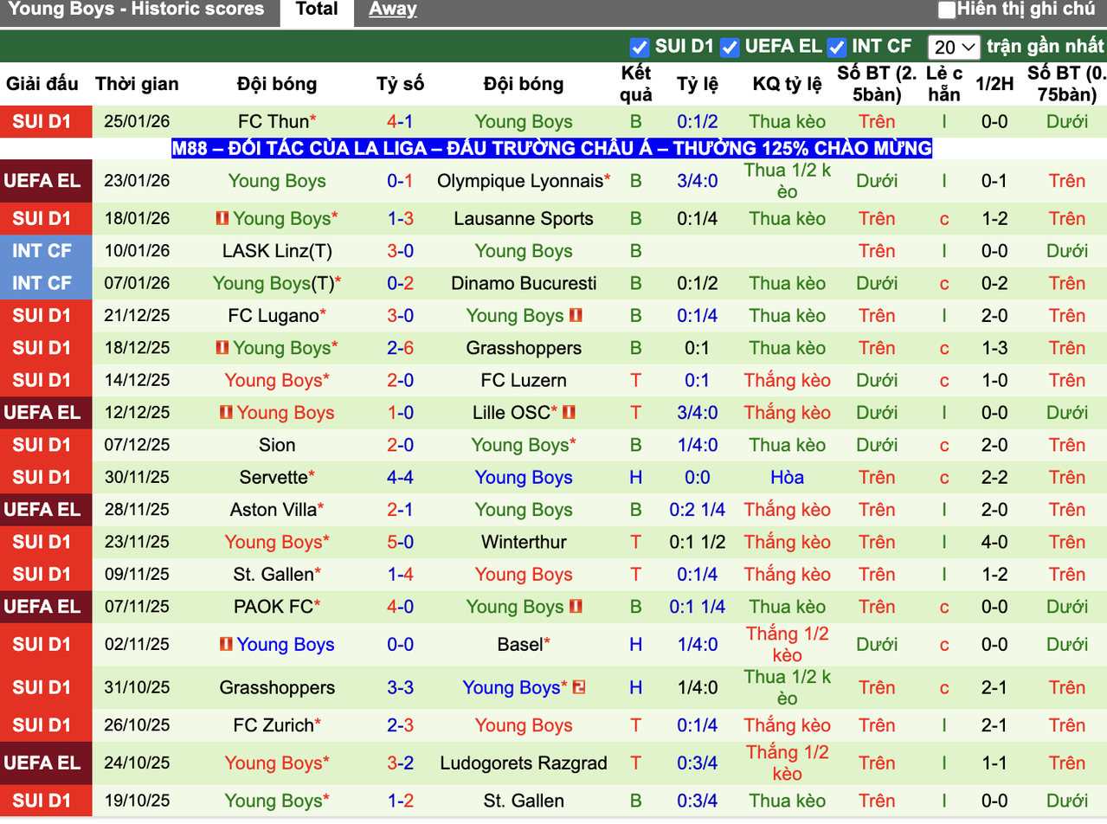The height and width of the screenshot is (824, 1107).
Task: Click the Hòa result in Servette row
Action: coord(787,478)
